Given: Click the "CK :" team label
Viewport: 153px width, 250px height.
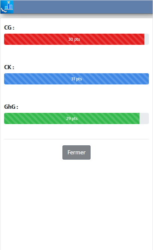Looking at the screenshot, I should (9, 67).
